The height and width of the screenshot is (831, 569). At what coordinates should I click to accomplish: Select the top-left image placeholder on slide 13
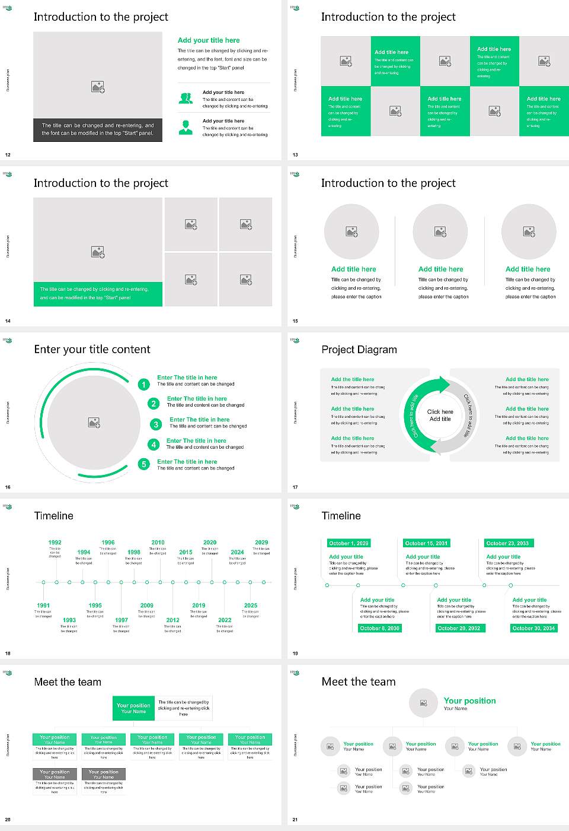pyautogui.click(x=346, y=61)
